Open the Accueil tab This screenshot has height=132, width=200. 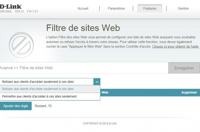point(83,8)
